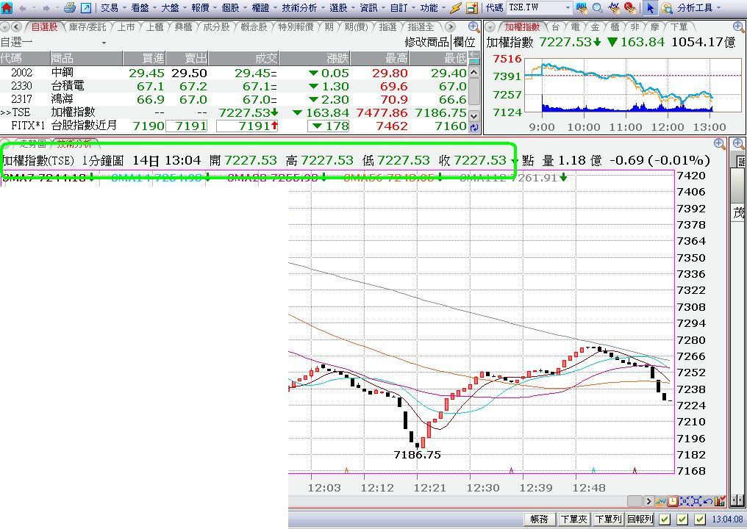Select the 下單 tab in the index panel
The image size is (747, 529).
(x=679, y=27)
